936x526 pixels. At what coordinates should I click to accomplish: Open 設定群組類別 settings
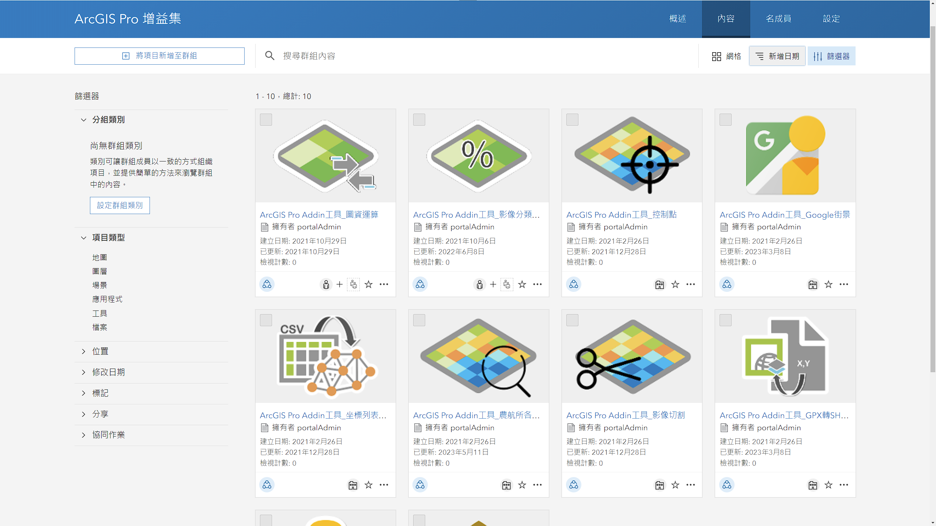[x=120, y=205]
